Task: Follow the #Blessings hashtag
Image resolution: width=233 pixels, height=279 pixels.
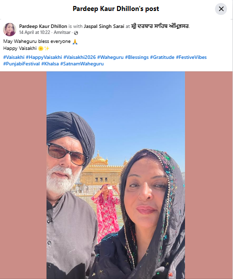Action: [136, 57]
